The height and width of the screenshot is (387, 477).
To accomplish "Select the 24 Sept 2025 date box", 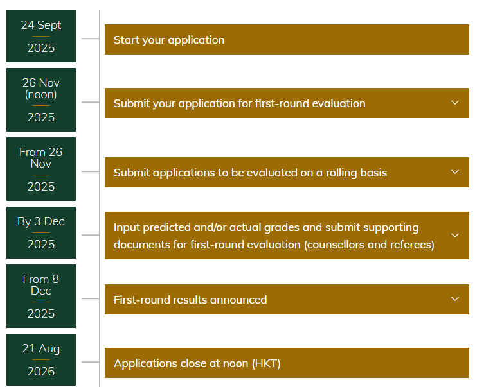I will (x=41, y=37).
